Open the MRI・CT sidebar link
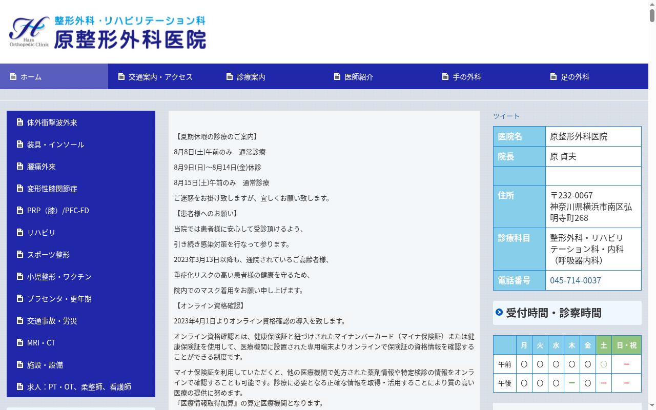Image resolution: width=656 pixels, height=410 pixels. point(81,342)
